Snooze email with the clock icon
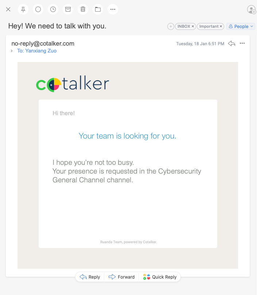257x295 pixels. [x=53, y=9]
